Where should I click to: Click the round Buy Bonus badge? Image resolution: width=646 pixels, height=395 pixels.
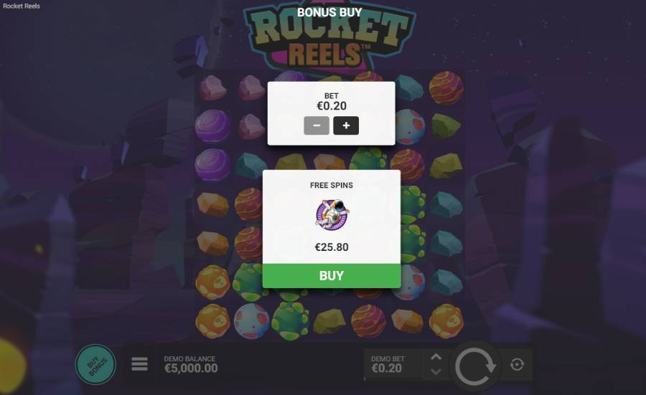click(x=96, y=364)
